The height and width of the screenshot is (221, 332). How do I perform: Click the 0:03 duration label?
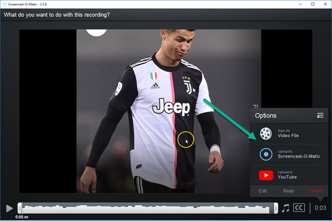tap(320, 208)
